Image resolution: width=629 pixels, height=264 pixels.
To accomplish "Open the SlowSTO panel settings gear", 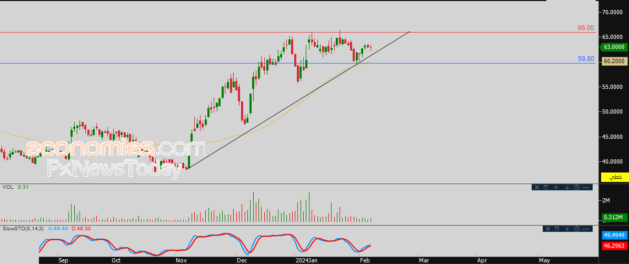I will pyautogui.click(x=577, y=229).
